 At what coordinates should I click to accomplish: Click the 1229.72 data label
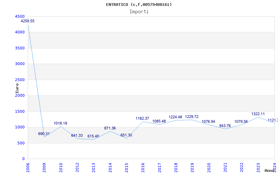[x=192, y=117]
